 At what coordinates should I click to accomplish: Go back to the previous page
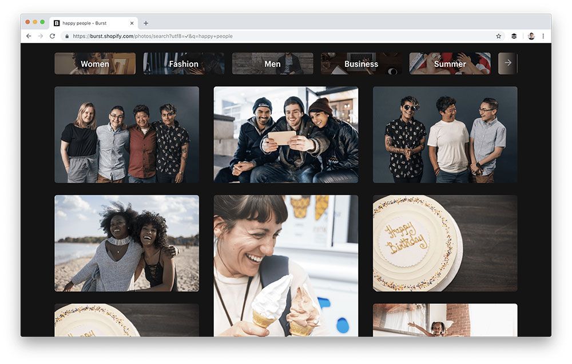click(x=29, y=36)
